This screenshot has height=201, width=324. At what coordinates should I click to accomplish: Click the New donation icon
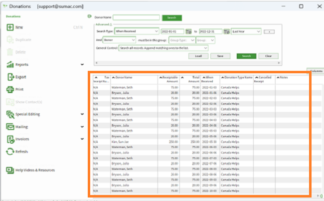(x=10, y=27)
